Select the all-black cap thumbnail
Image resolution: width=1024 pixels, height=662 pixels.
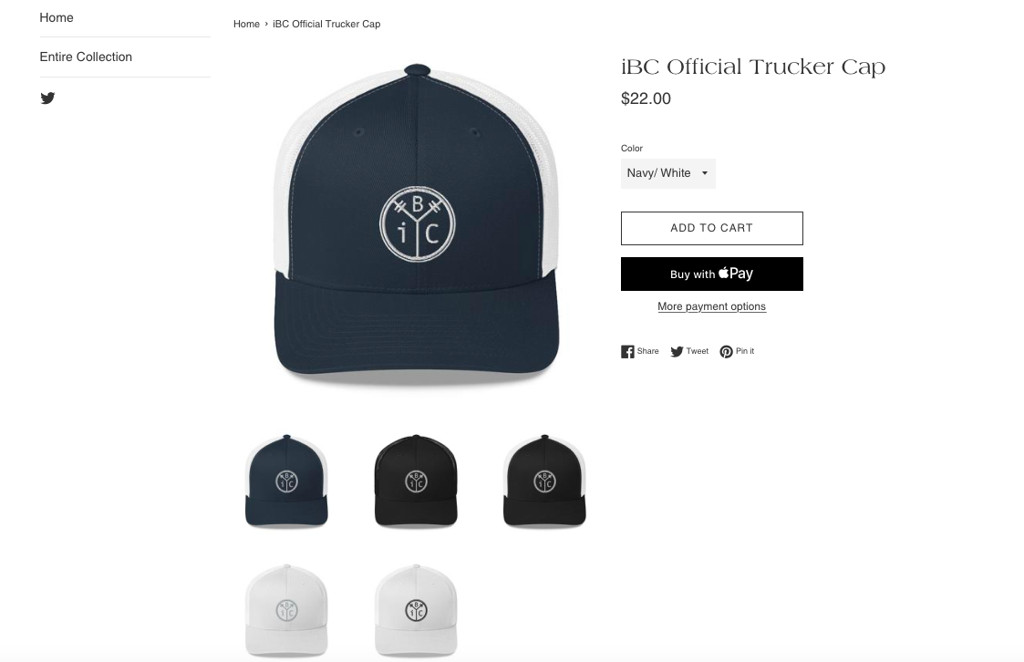[416, 481]
